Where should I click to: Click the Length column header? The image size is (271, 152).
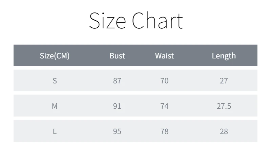coord(224,56)
